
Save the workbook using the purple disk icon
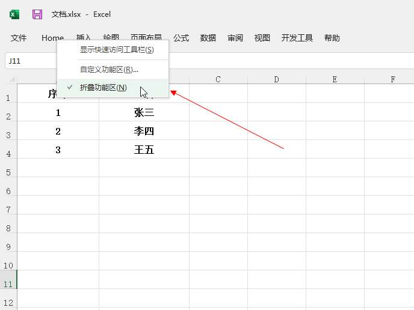37,14
